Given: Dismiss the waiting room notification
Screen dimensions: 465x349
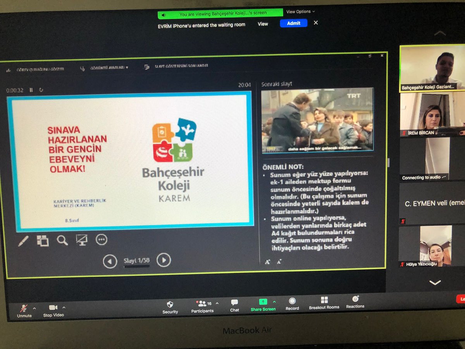Looking at the screenshot, I should 316,23.
